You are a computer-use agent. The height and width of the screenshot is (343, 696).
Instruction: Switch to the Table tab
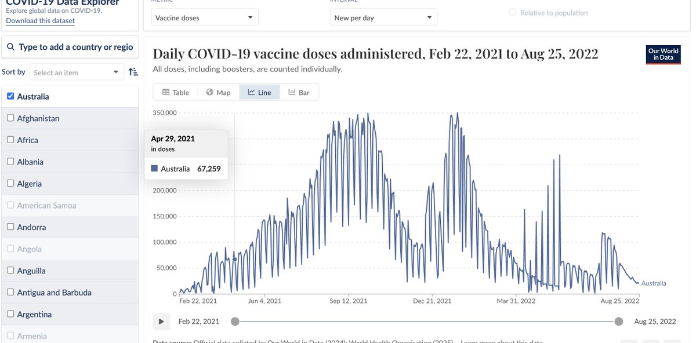point(175,93)
